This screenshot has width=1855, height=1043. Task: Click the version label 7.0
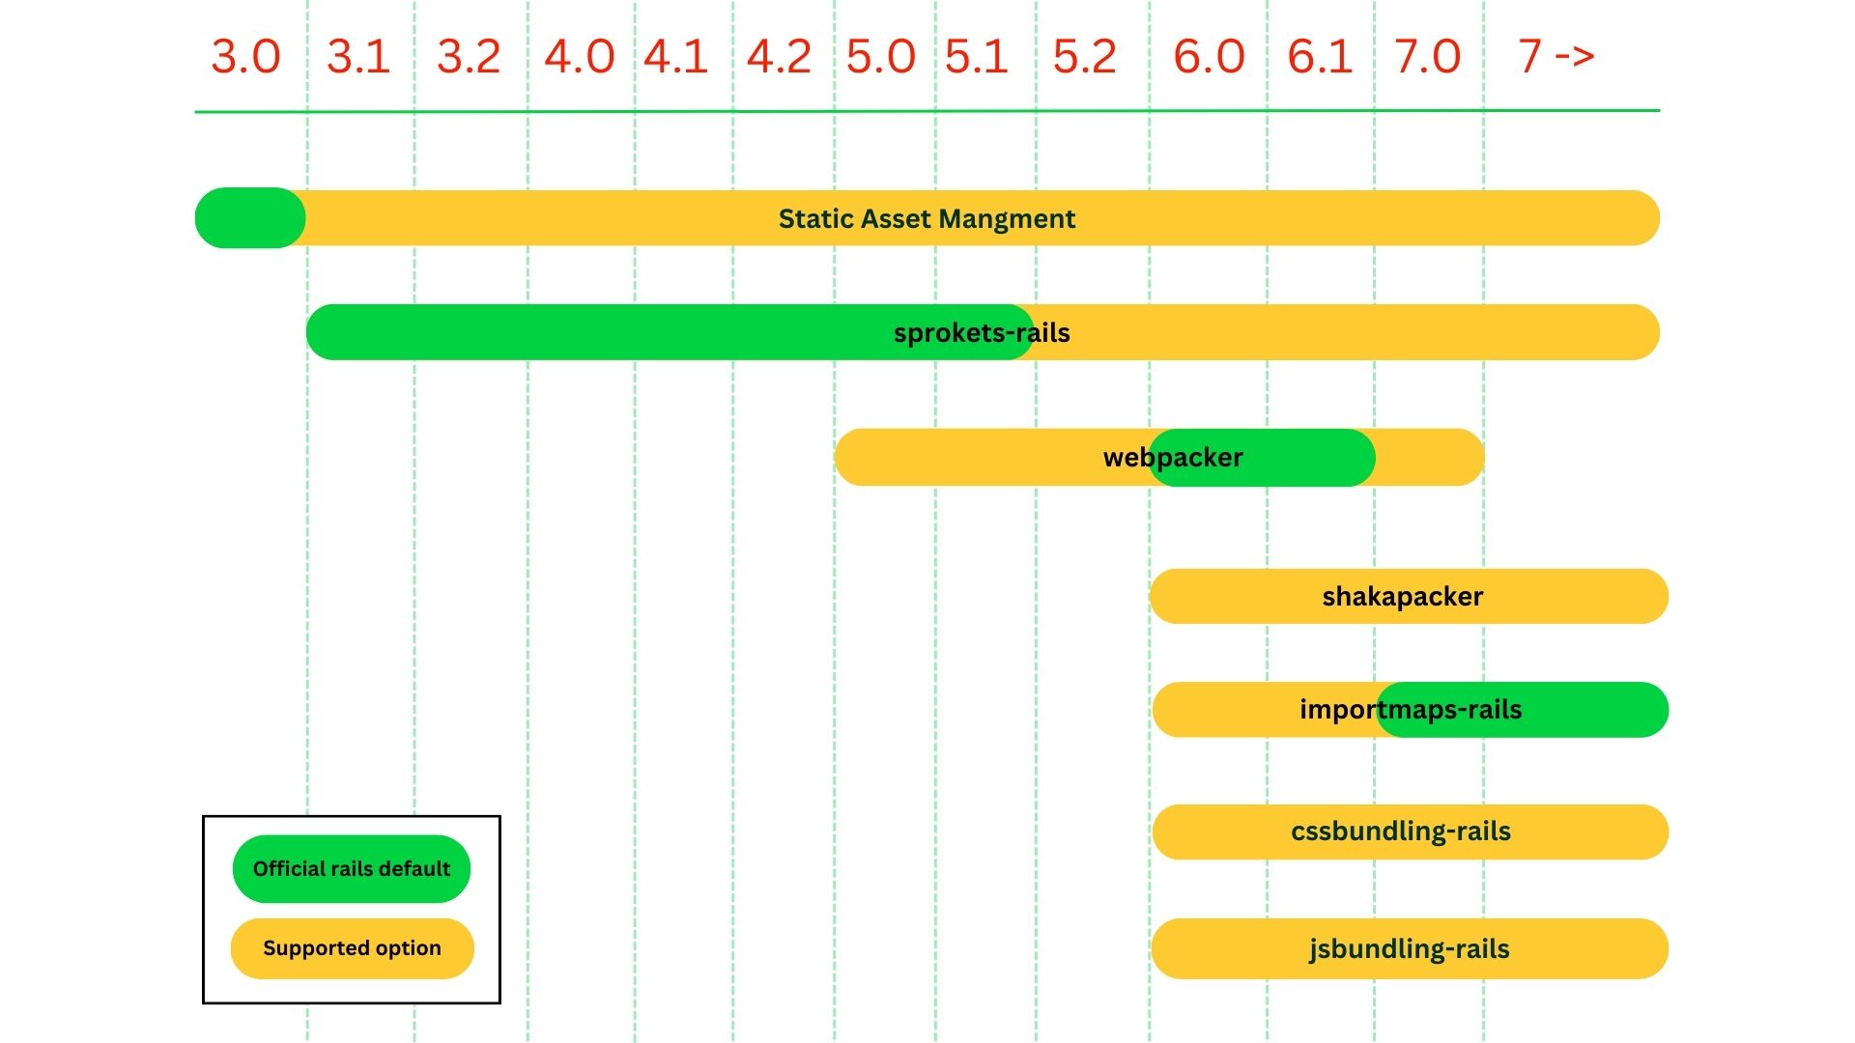tap(1429, 56)
